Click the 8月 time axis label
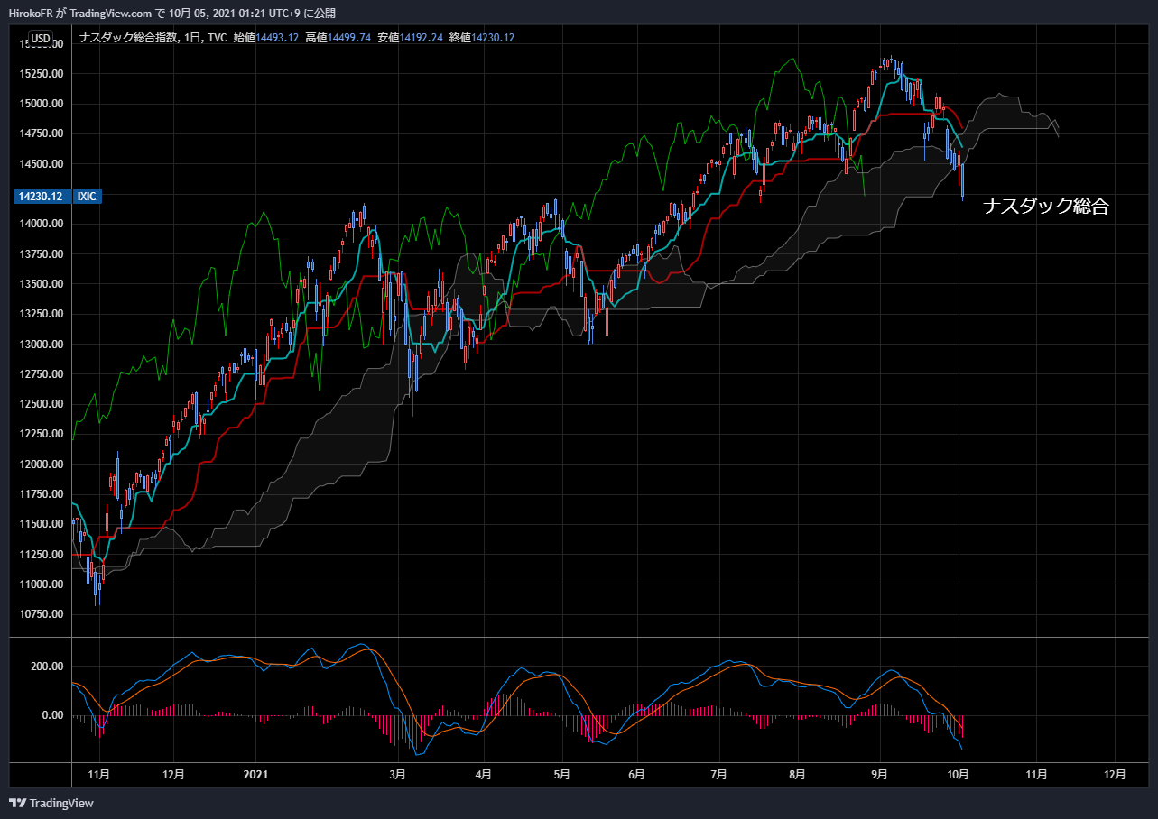The height and width of the screenshot is (819, 1158). [x=798, y=774]
